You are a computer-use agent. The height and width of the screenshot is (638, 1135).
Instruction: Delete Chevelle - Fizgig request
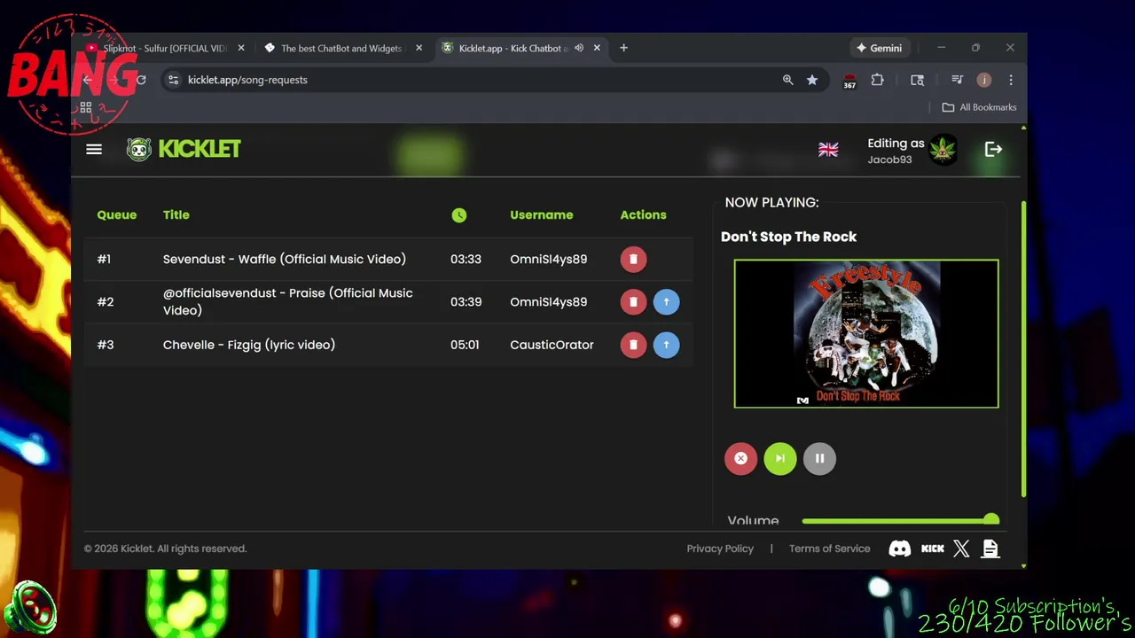[x=633, y=345]
